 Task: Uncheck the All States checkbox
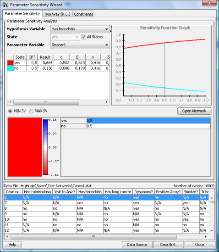coord(83,37)
